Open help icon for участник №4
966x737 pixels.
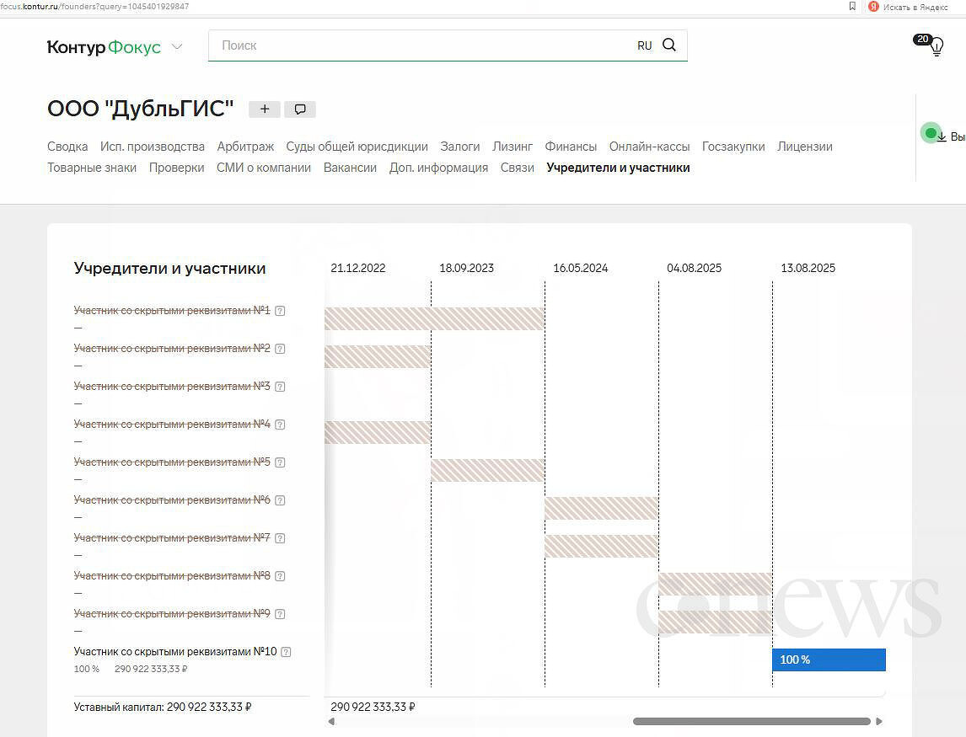coord(280,425)
